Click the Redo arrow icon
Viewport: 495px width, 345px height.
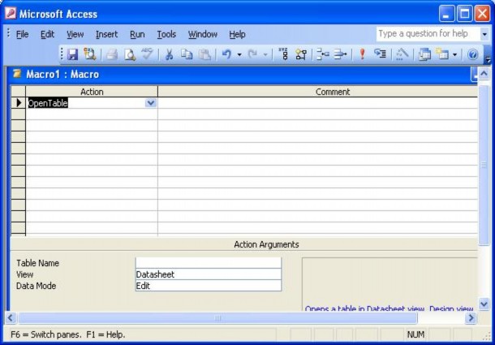pos(252,54)
